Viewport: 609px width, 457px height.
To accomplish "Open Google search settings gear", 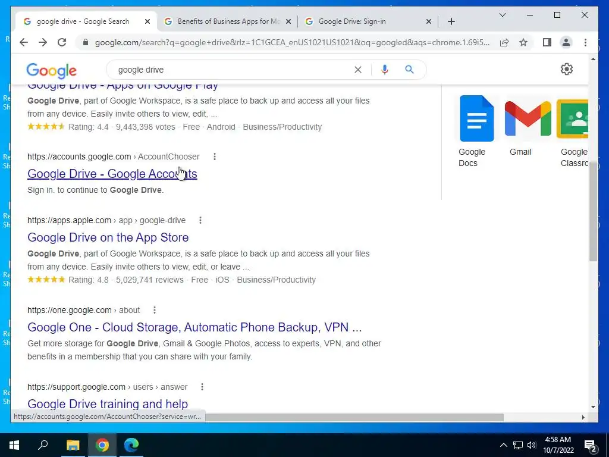I will coord(566,69).
